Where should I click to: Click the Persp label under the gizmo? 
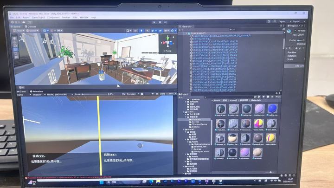(167, 51)
